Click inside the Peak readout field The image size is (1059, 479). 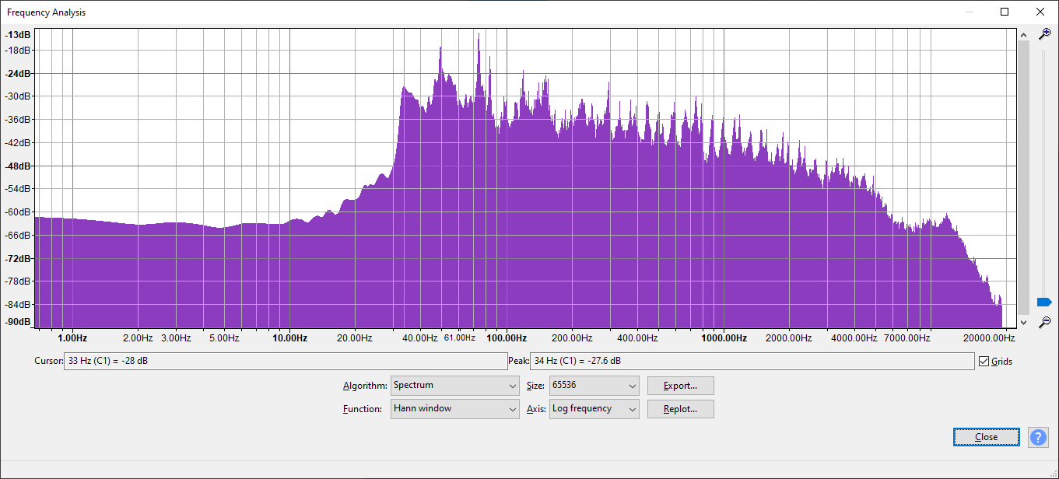click(x=751, y=361)
